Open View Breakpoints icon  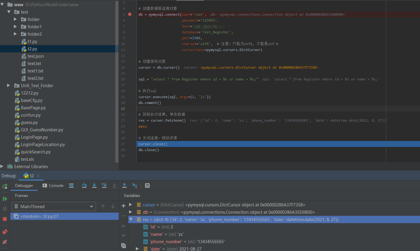(x=5, y=232)
